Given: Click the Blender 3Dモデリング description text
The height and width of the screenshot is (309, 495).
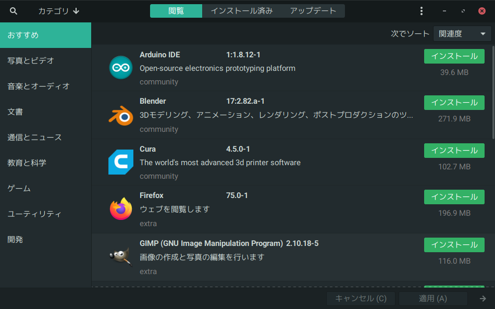Looking at the screenshot, I should 276,115.
